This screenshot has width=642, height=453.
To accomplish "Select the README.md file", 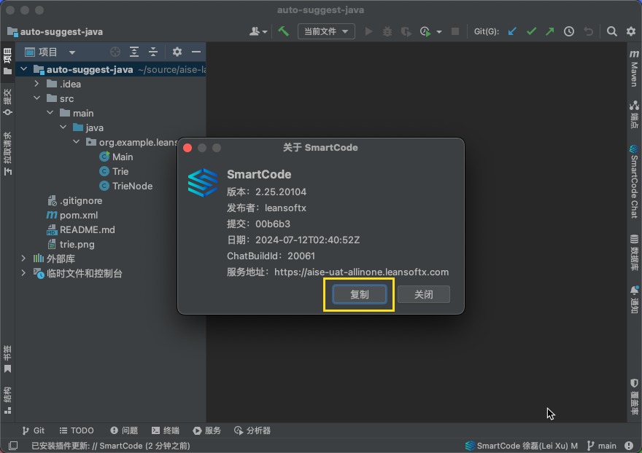I will point(81,229).
